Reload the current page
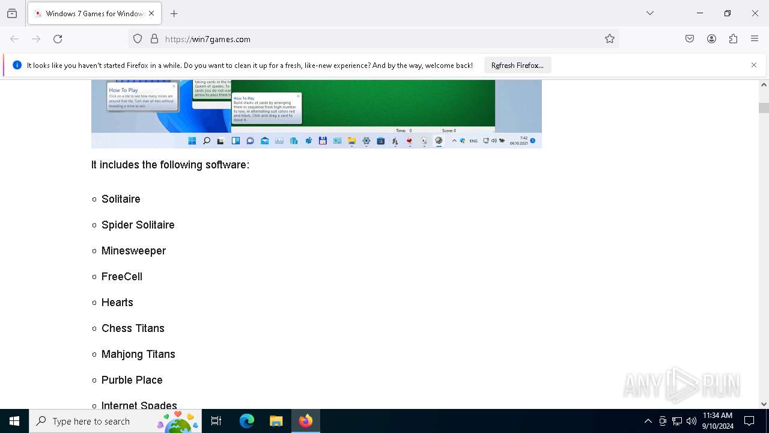Viewport: 769px width, 433px height. coord(58,39)
